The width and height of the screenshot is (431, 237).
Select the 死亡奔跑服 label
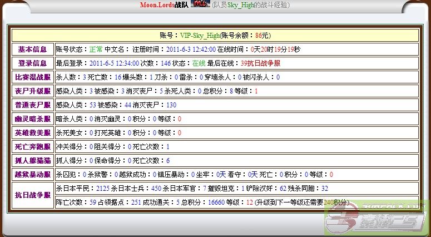(33, 146)
